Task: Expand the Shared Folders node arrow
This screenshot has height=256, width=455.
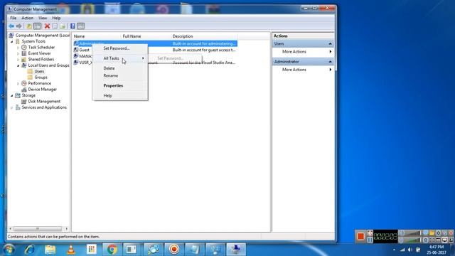Action: click(x=18, y=60)
